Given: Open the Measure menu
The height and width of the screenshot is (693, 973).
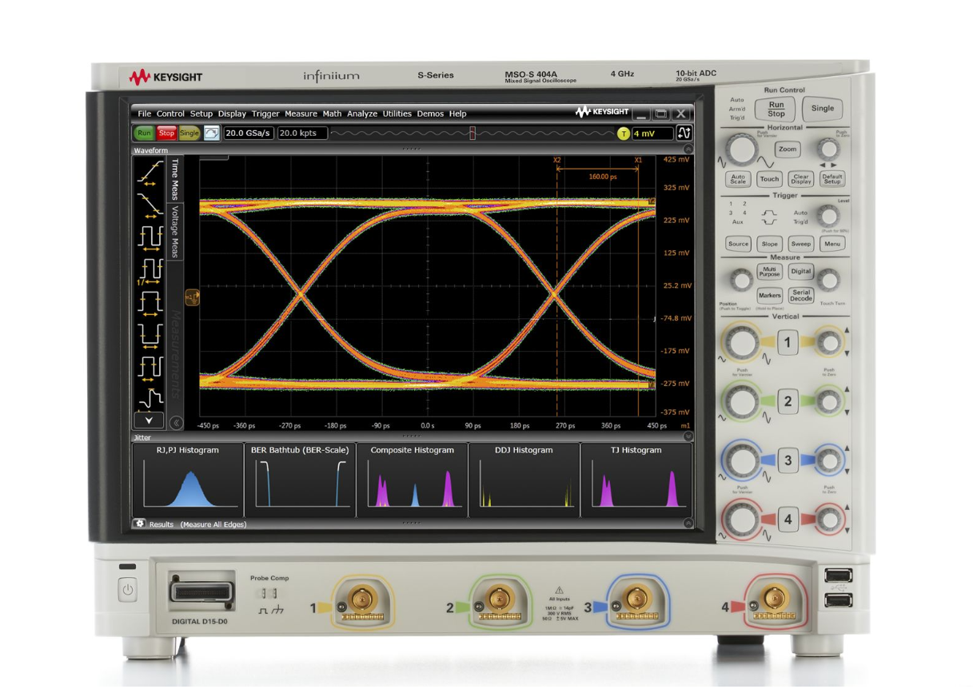Looking at the screenshot, I should pos(301,114).
